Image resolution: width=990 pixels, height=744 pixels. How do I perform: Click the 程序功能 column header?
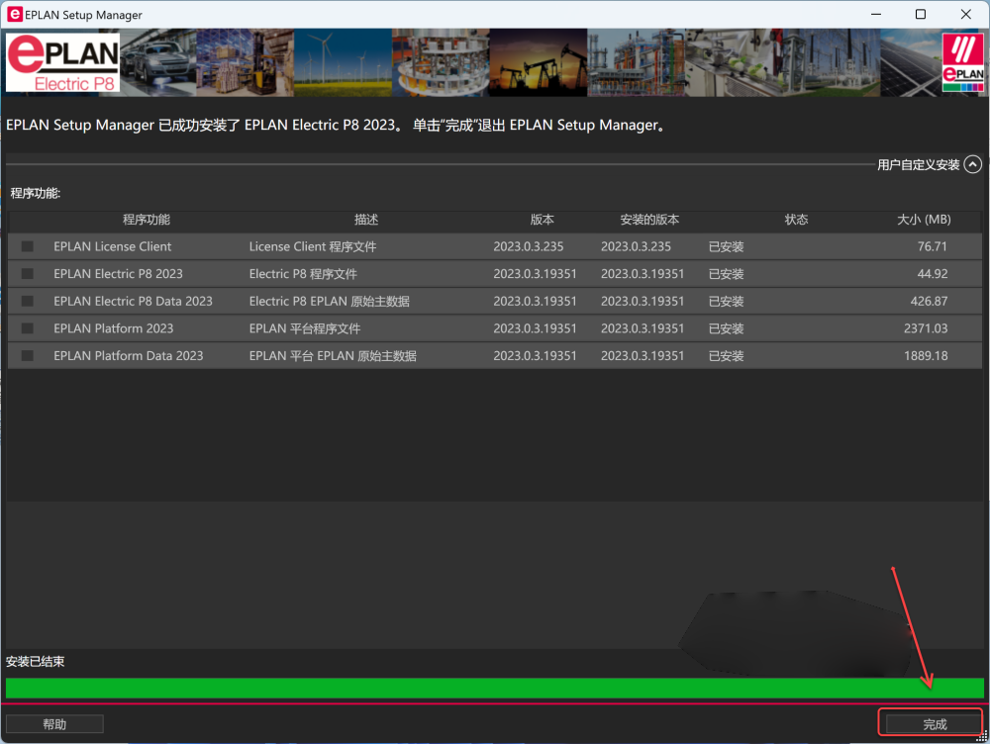coord(147,220)
